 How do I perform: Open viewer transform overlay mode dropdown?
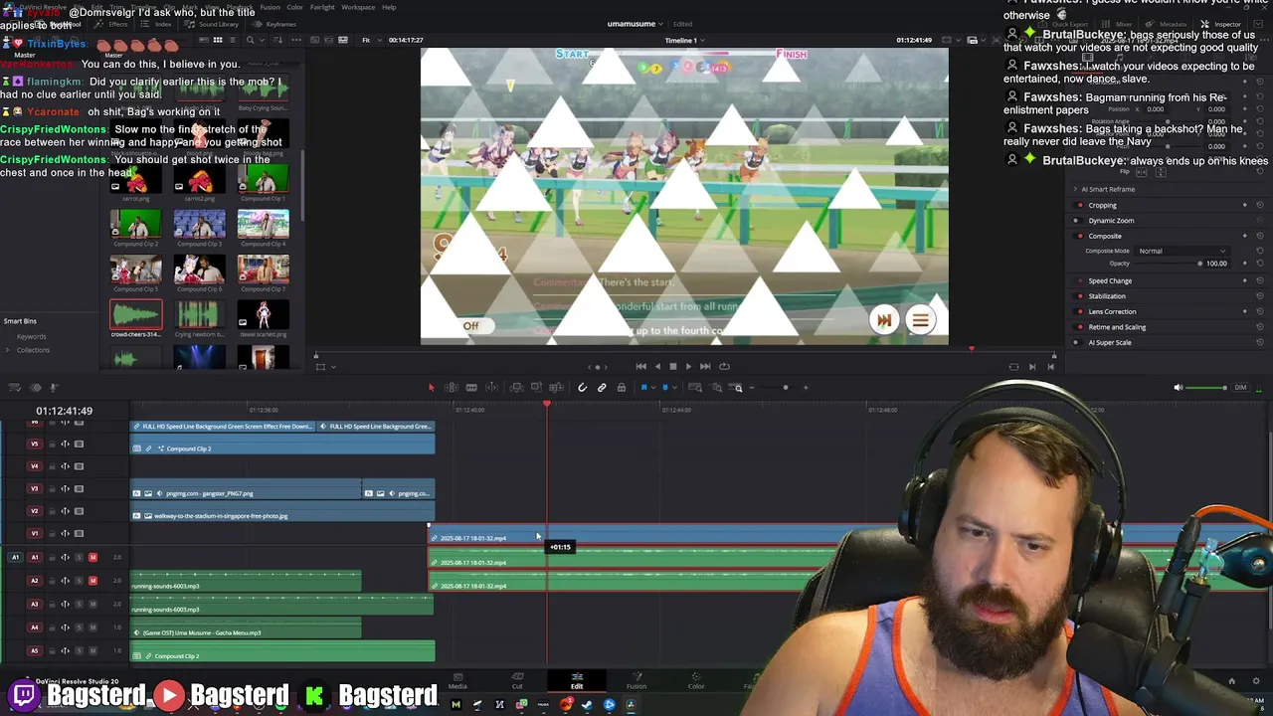click(x=333, y=366)
